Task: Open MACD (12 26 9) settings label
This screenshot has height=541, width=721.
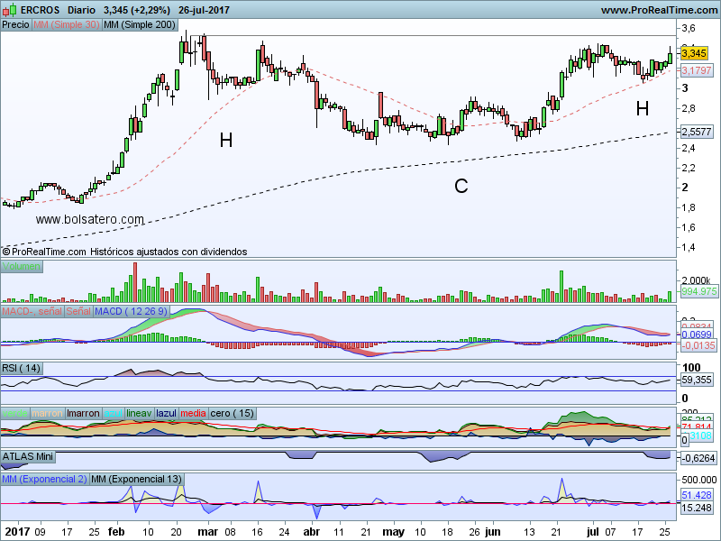Action: 129,311
